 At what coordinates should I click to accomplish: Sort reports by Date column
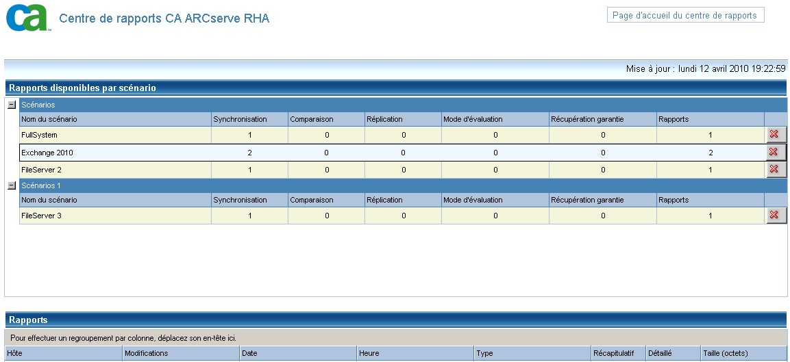[x=299, y=353]
